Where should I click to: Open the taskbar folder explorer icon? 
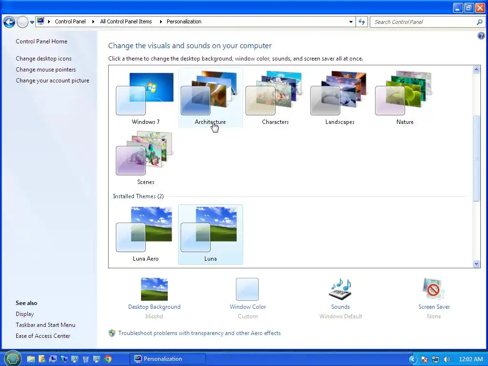click(x=30, y=359)
